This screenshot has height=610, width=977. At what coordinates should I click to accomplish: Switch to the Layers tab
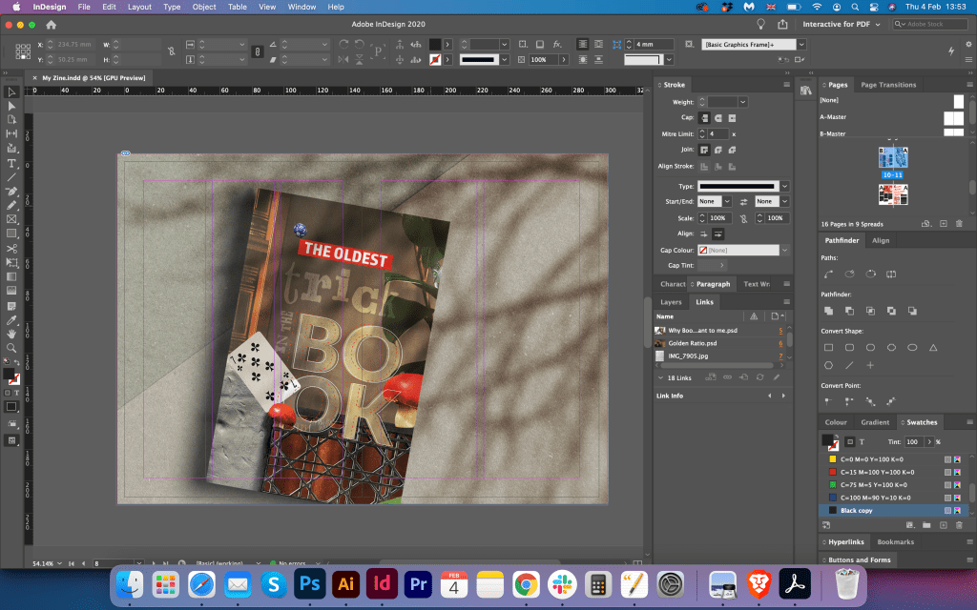tap(671, 302)
